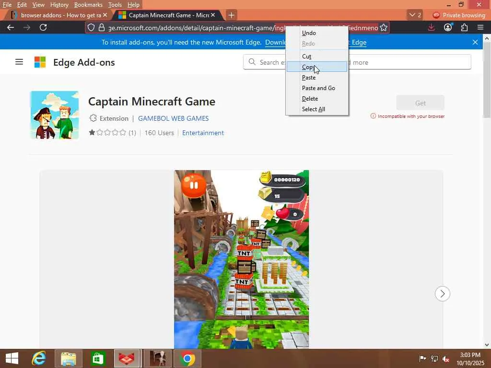Image resolution: width=491 pixels, height=368 pixels.
Task: Click the Private browsing indicator
Action: click(459, 15)
